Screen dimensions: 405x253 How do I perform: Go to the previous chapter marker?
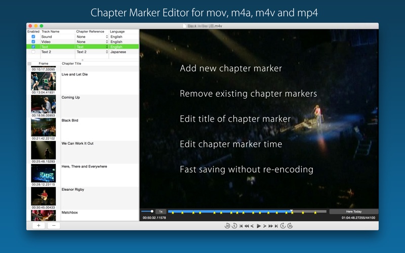(241, 226)
